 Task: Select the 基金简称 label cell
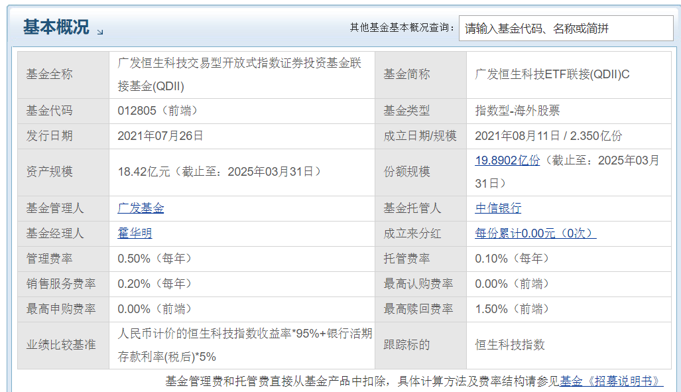click(x=420, y=75)
